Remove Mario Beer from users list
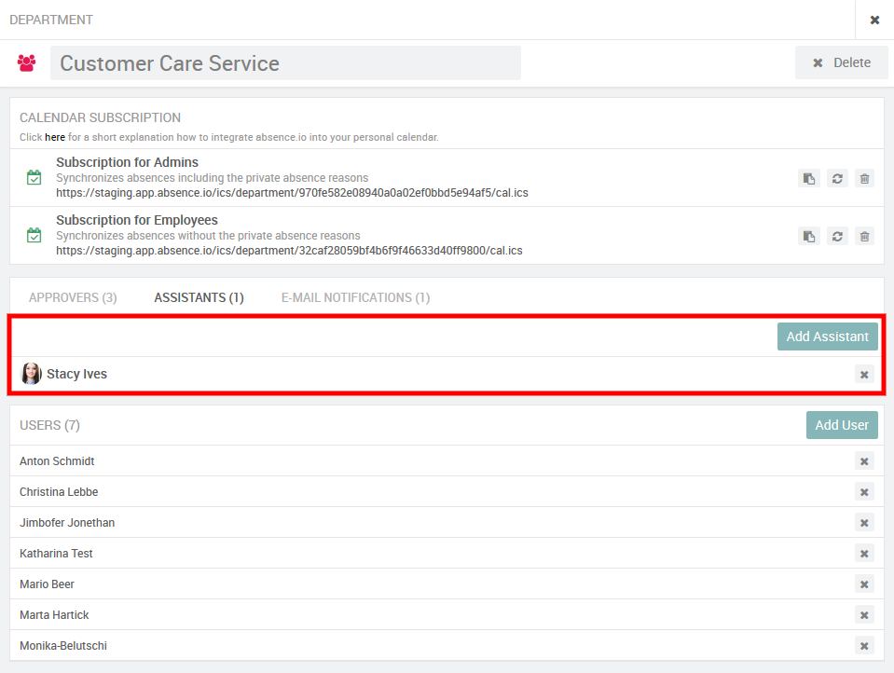894x673 pixels. point(864,584)
